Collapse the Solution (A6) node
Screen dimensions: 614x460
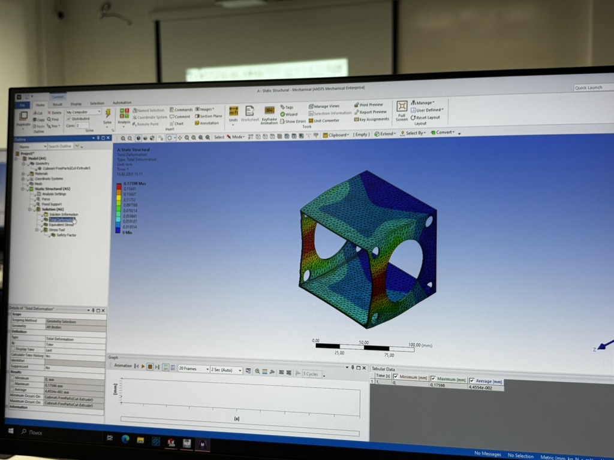point(29,209)
